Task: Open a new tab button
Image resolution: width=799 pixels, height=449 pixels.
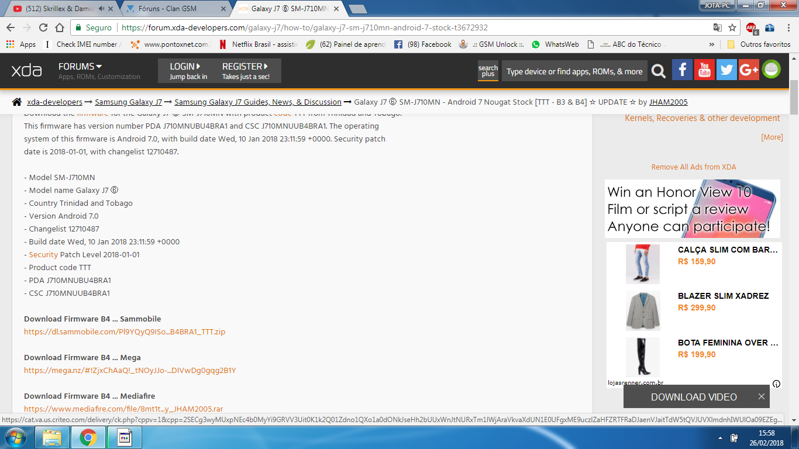Action: [x=357, y=9]
